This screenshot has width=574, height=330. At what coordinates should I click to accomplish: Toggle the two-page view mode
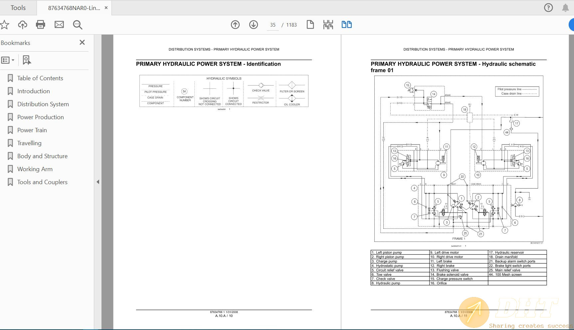click(346, 25)
